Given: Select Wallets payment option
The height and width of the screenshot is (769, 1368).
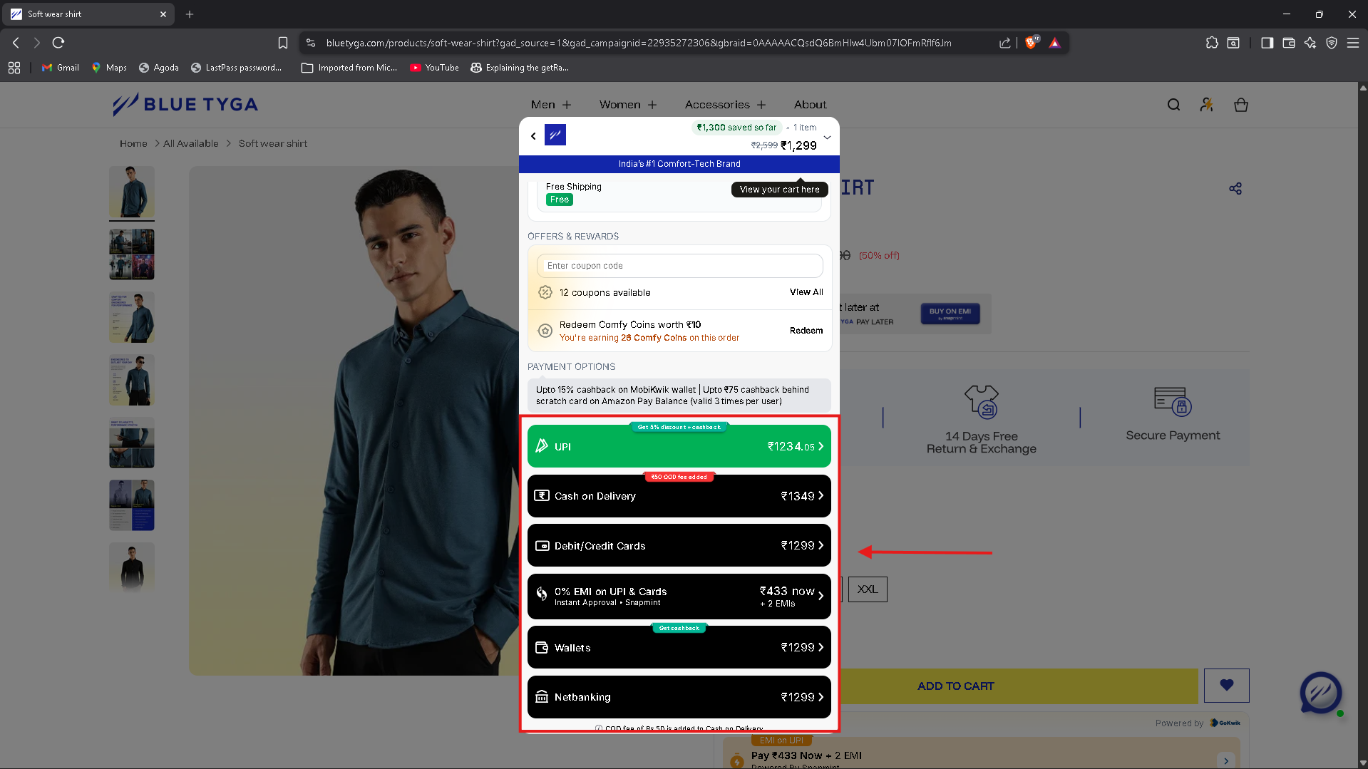Looking at the screenshot, I should pyautogui.click(x=679, y=647).
